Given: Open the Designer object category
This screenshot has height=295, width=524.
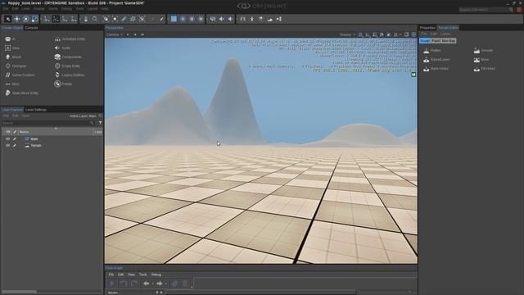Looking at the screenshot, I should [x=16, y=66].
